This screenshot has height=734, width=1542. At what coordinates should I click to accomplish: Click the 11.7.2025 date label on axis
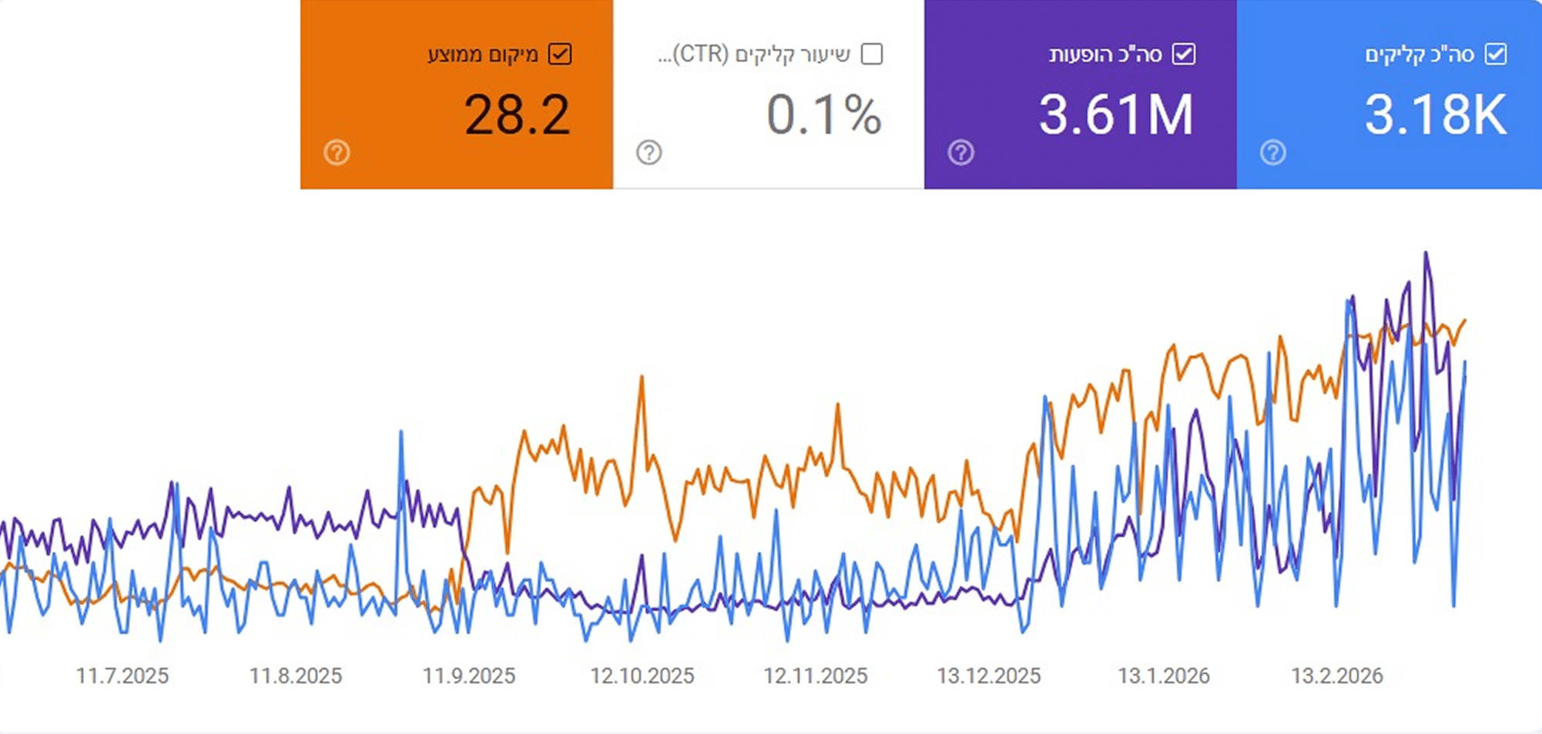(122, 676)
